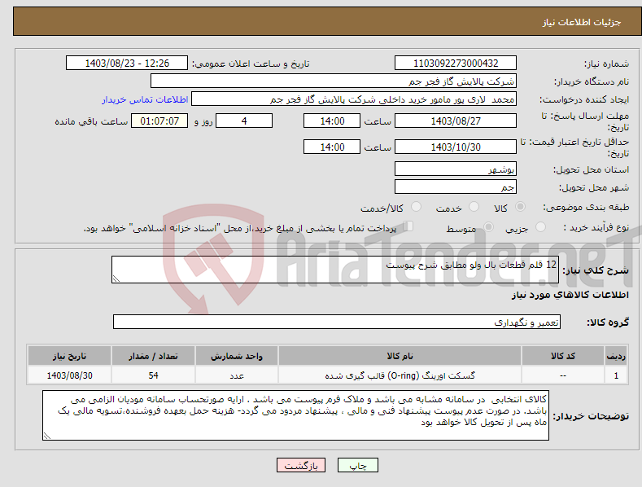Click the تعداد / مقدار column header
The height and width of the screenshot is (487, 642).
pos(153,356)
